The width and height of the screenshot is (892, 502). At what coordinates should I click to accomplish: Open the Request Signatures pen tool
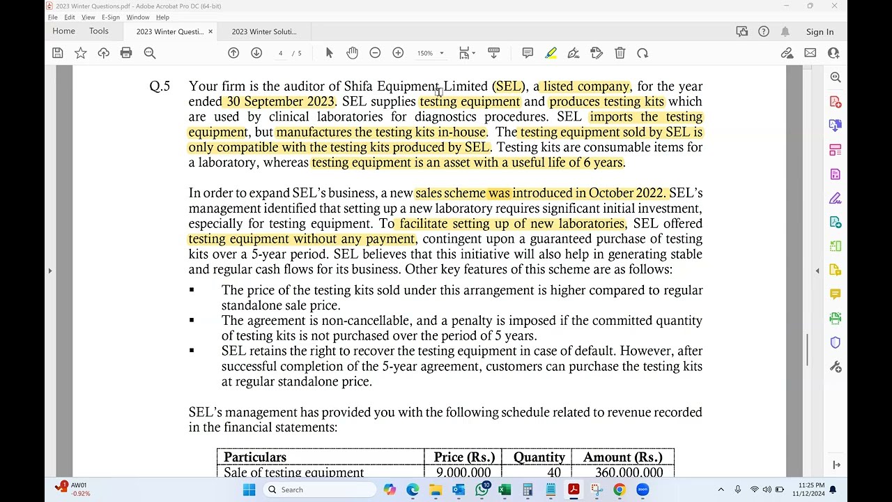pos(836,198)
